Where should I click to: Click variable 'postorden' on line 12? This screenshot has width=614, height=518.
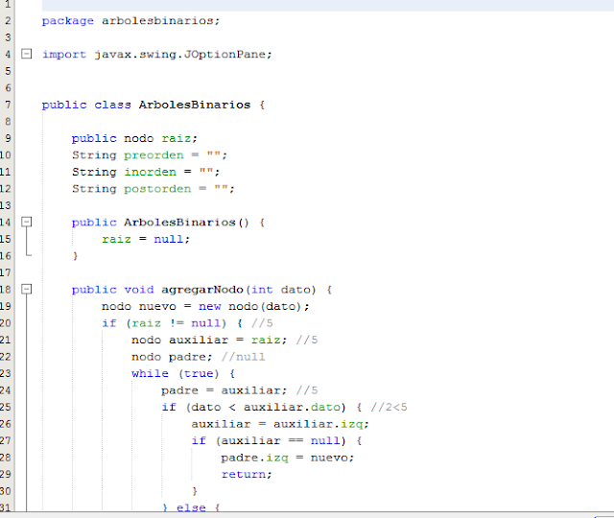[157, 189]
